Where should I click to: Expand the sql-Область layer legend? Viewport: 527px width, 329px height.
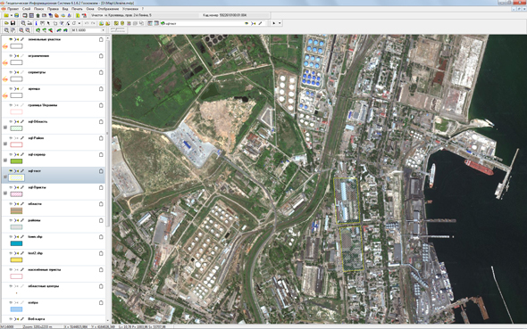click(5, 127)
